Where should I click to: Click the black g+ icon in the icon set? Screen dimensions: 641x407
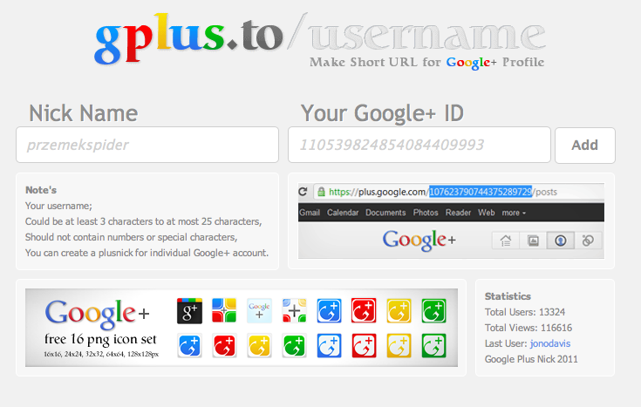190,311
